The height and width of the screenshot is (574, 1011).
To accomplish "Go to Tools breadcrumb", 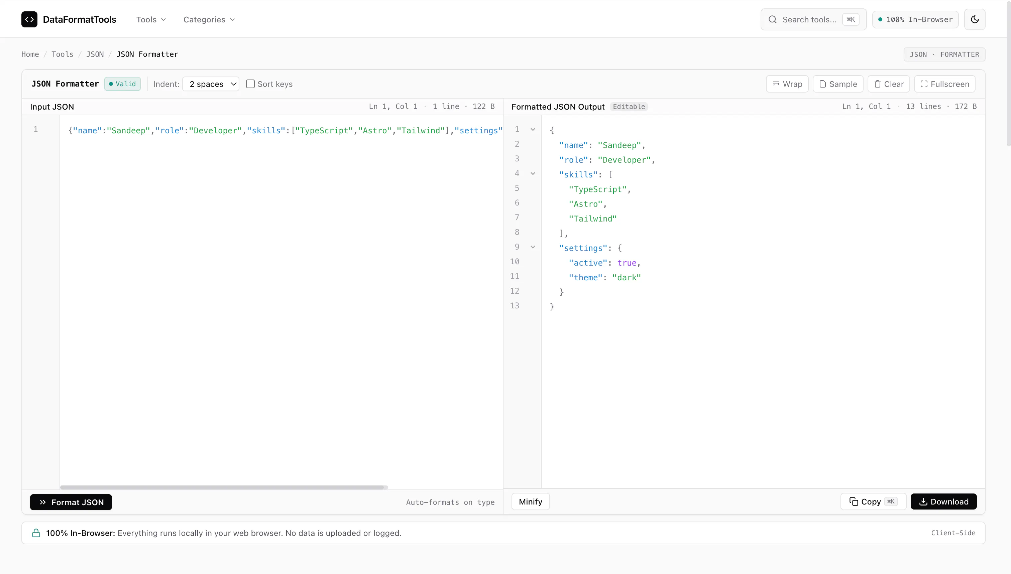I will (62, 54).
